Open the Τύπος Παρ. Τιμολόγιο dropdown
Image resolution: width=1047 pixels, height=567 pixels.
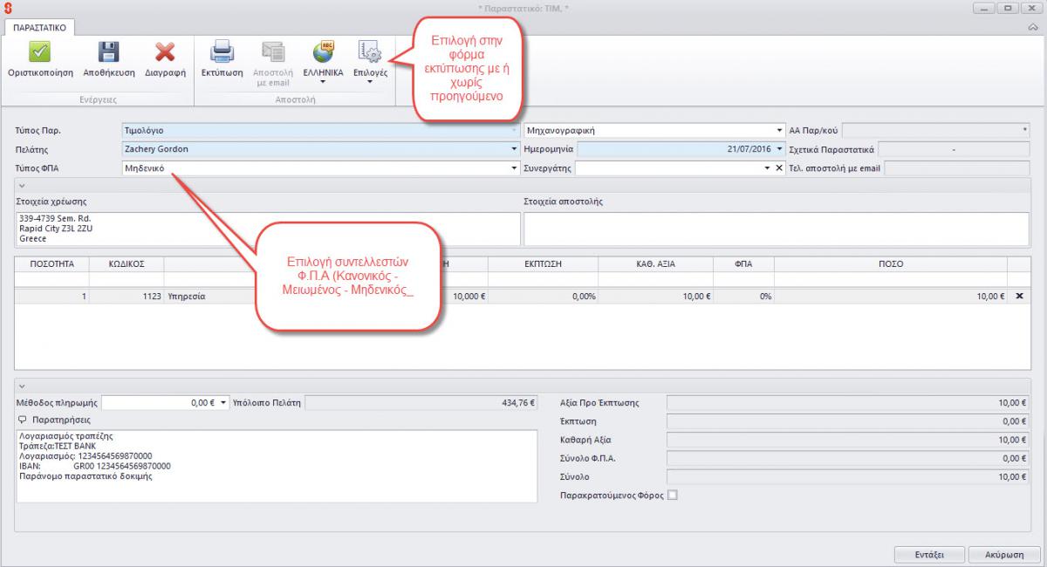coord(514,131)
